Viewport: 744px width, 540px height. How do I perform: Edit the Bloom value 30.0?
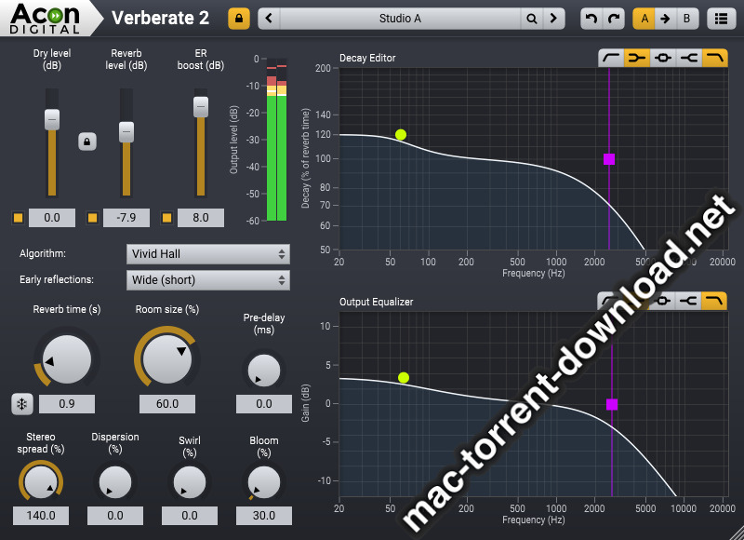tap(264, 515)
